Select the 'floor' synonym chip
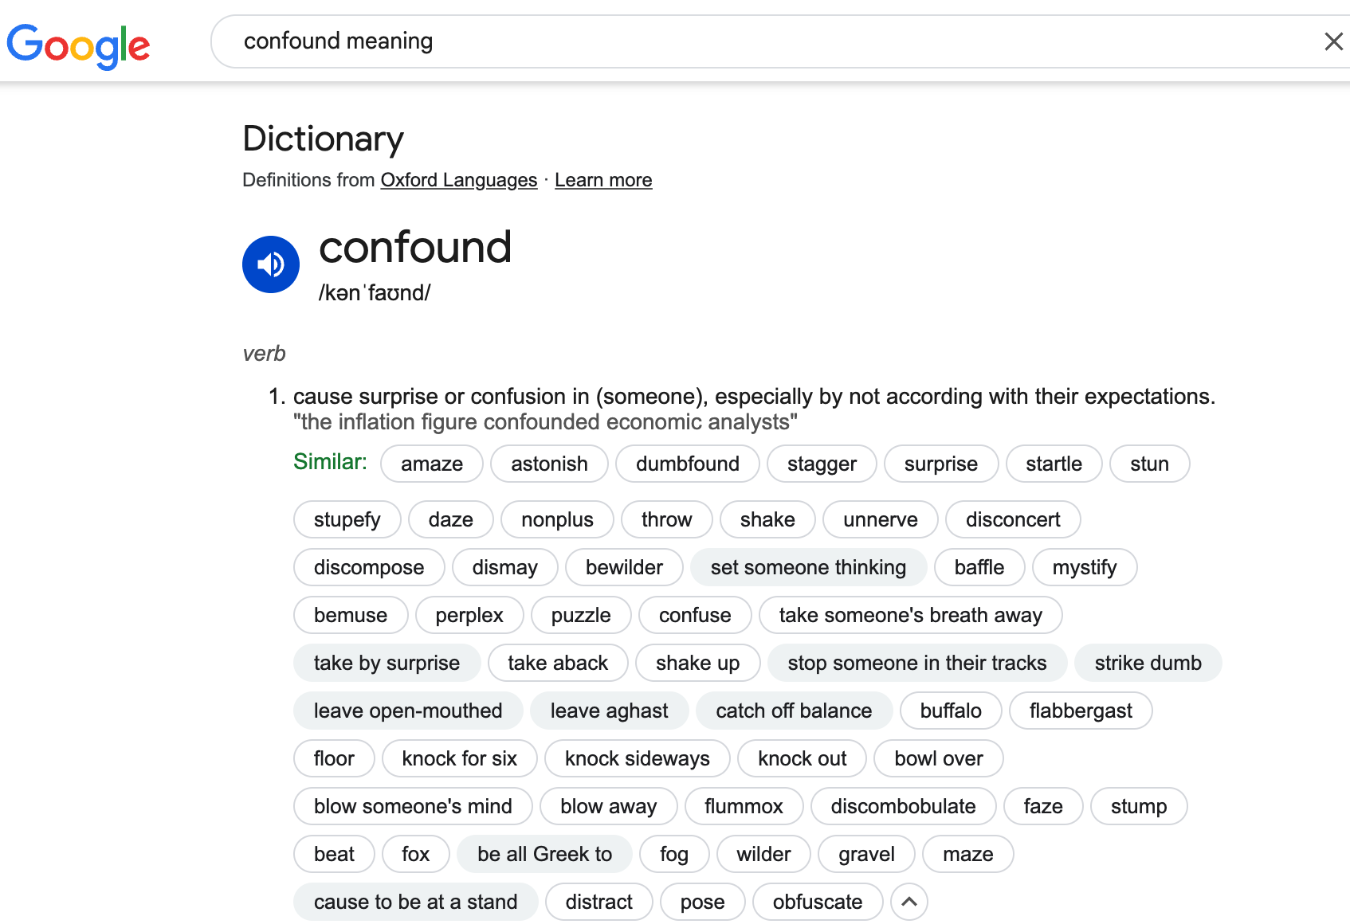The height and width of the screenshot is (924, 1350). pyautogui.click(x=334, y=758)
